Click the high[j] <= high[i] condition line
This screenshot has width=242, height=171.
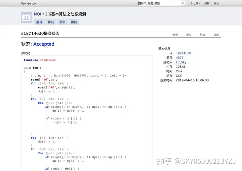(x=85, y=157)
